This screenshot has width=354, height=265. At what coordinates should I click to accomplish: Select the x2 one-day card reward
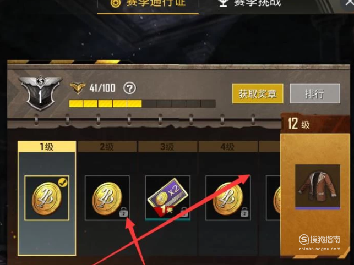tap(167, 198)
